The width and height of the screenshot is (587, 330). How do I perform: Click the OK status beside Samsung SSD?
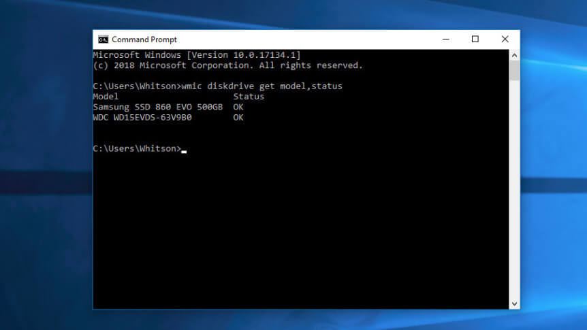tap(238, 107)
